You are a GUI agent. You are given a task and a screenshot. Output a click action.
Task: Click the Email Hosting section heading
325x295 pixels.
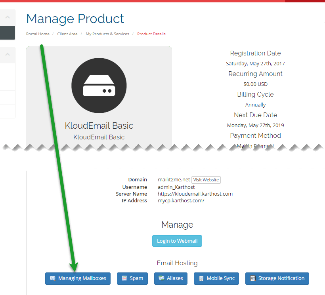click(177, 263)
